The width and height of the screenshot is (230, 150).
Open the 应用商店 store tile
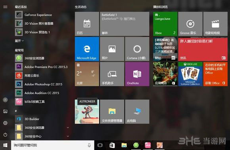coord(165,74)
